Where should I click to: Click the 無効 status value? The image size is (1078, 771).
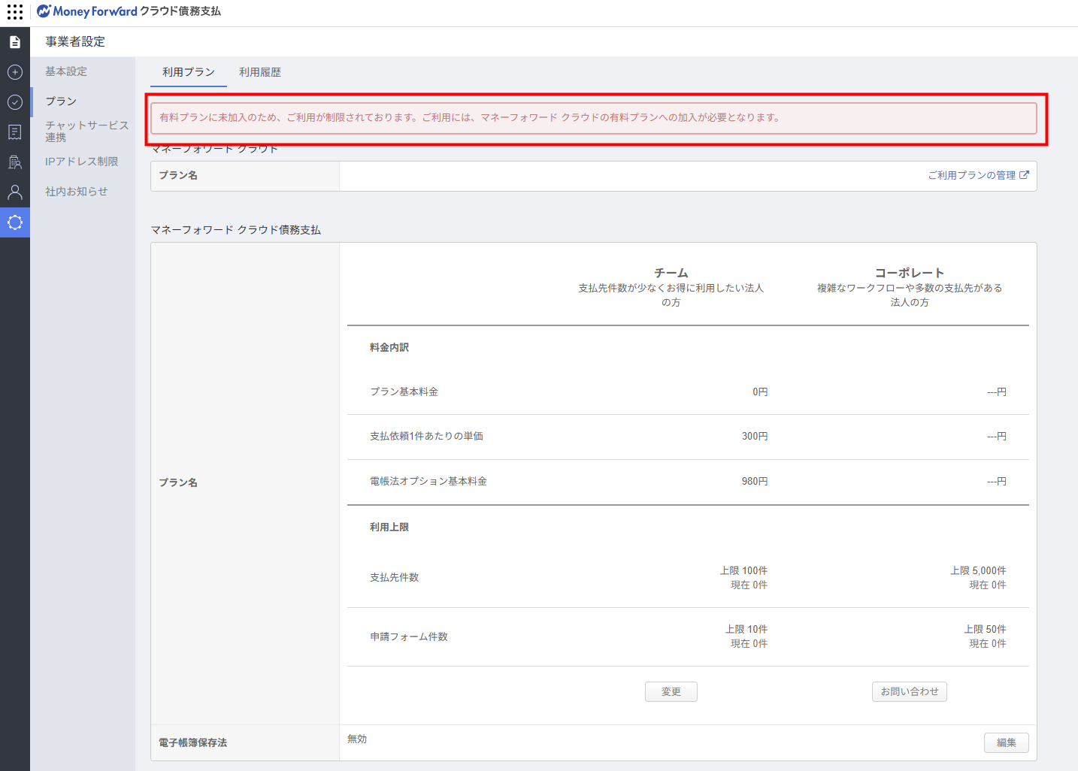[357, 739]
